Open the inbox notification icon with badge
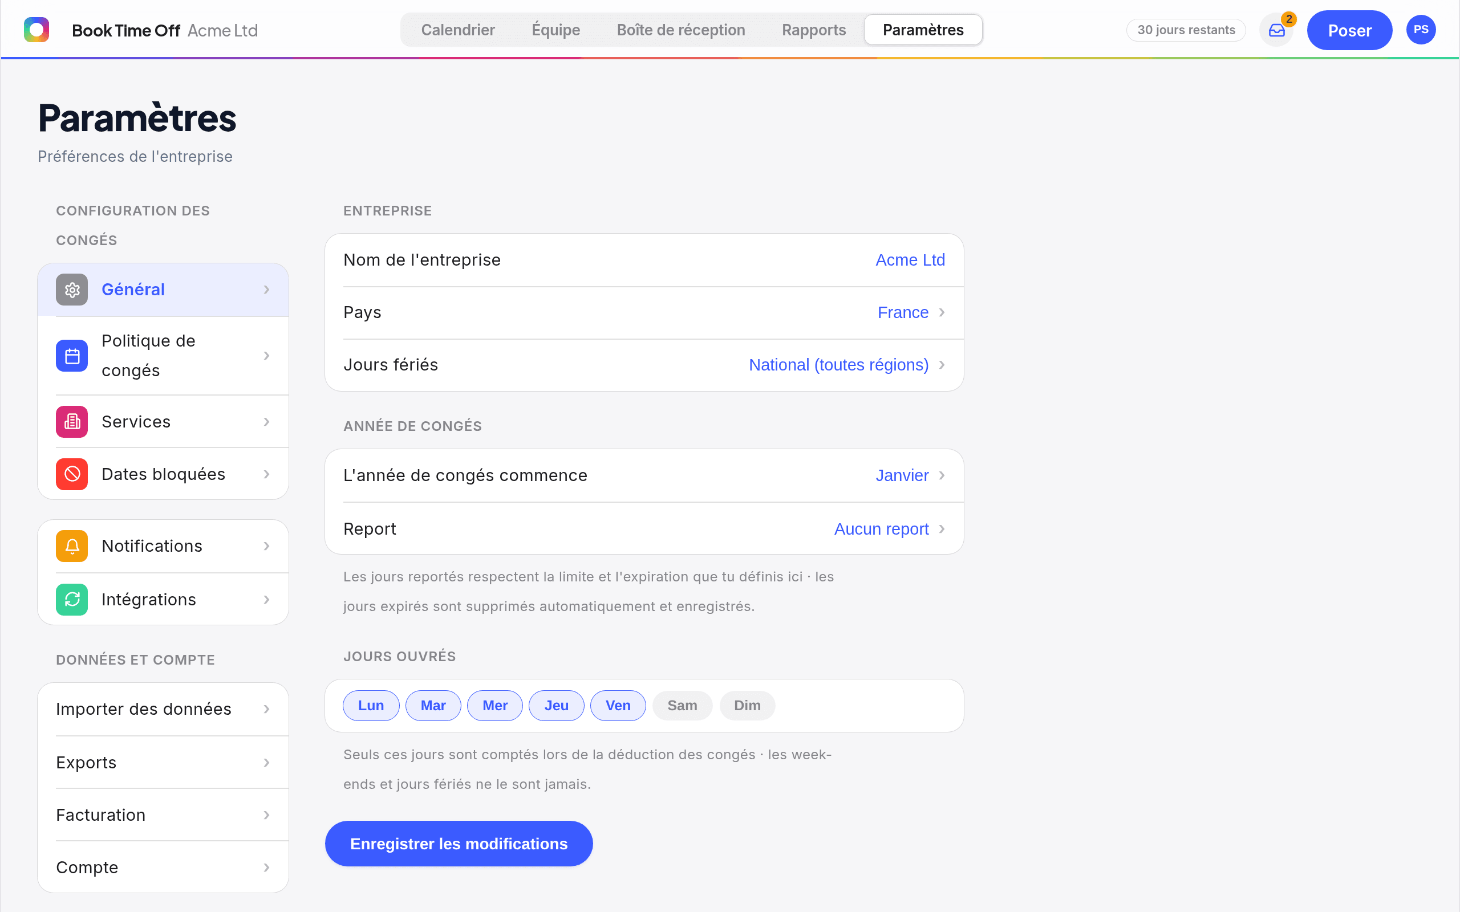This screenshot has width=1460, height=912. (1276, 30)
